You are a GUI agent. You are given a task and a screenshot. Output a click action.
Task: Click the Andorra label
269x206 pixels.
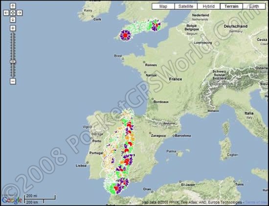169,123
